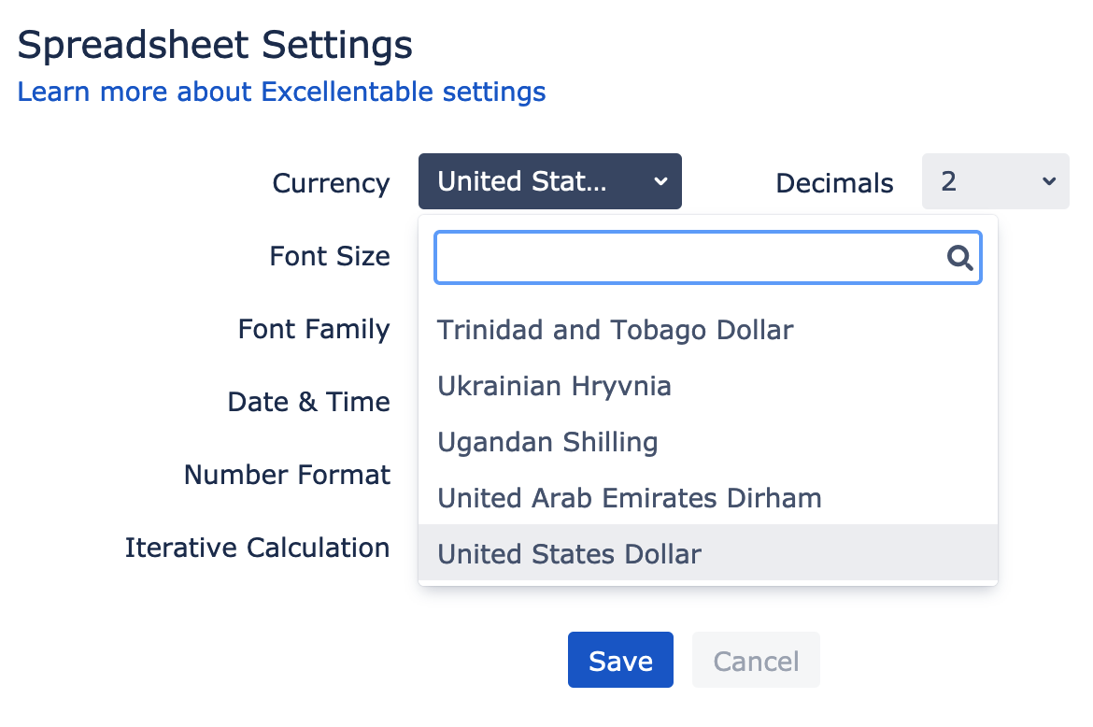Open the Learn more about Excellentable settings link
This screenshot has width=1093, height=727.
(281, 92)
